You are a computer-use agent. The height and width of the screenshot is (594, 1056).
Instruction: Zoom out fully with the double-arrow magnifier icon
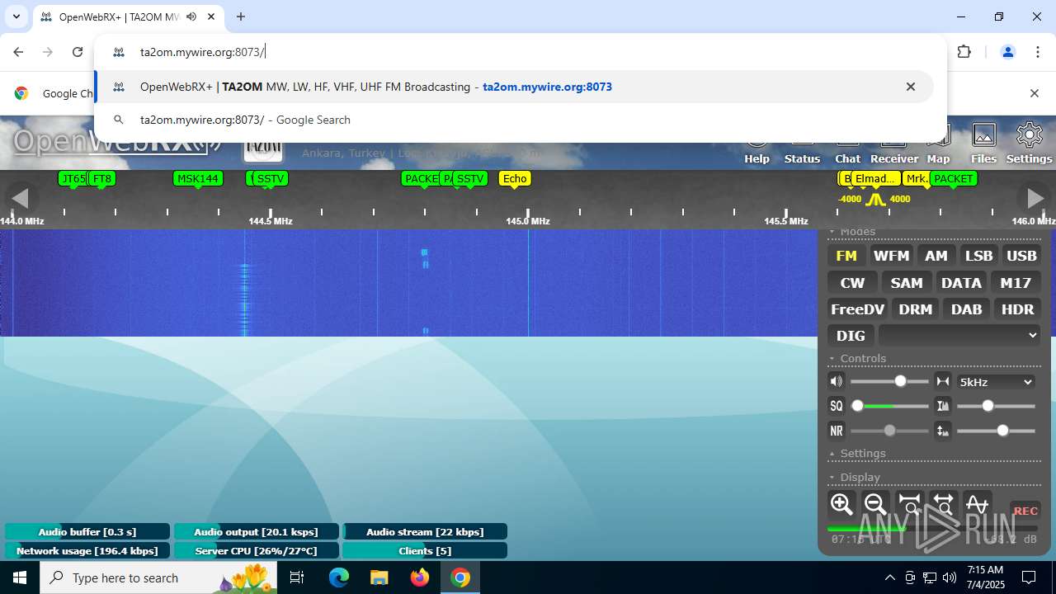click(x=943, y=504)
